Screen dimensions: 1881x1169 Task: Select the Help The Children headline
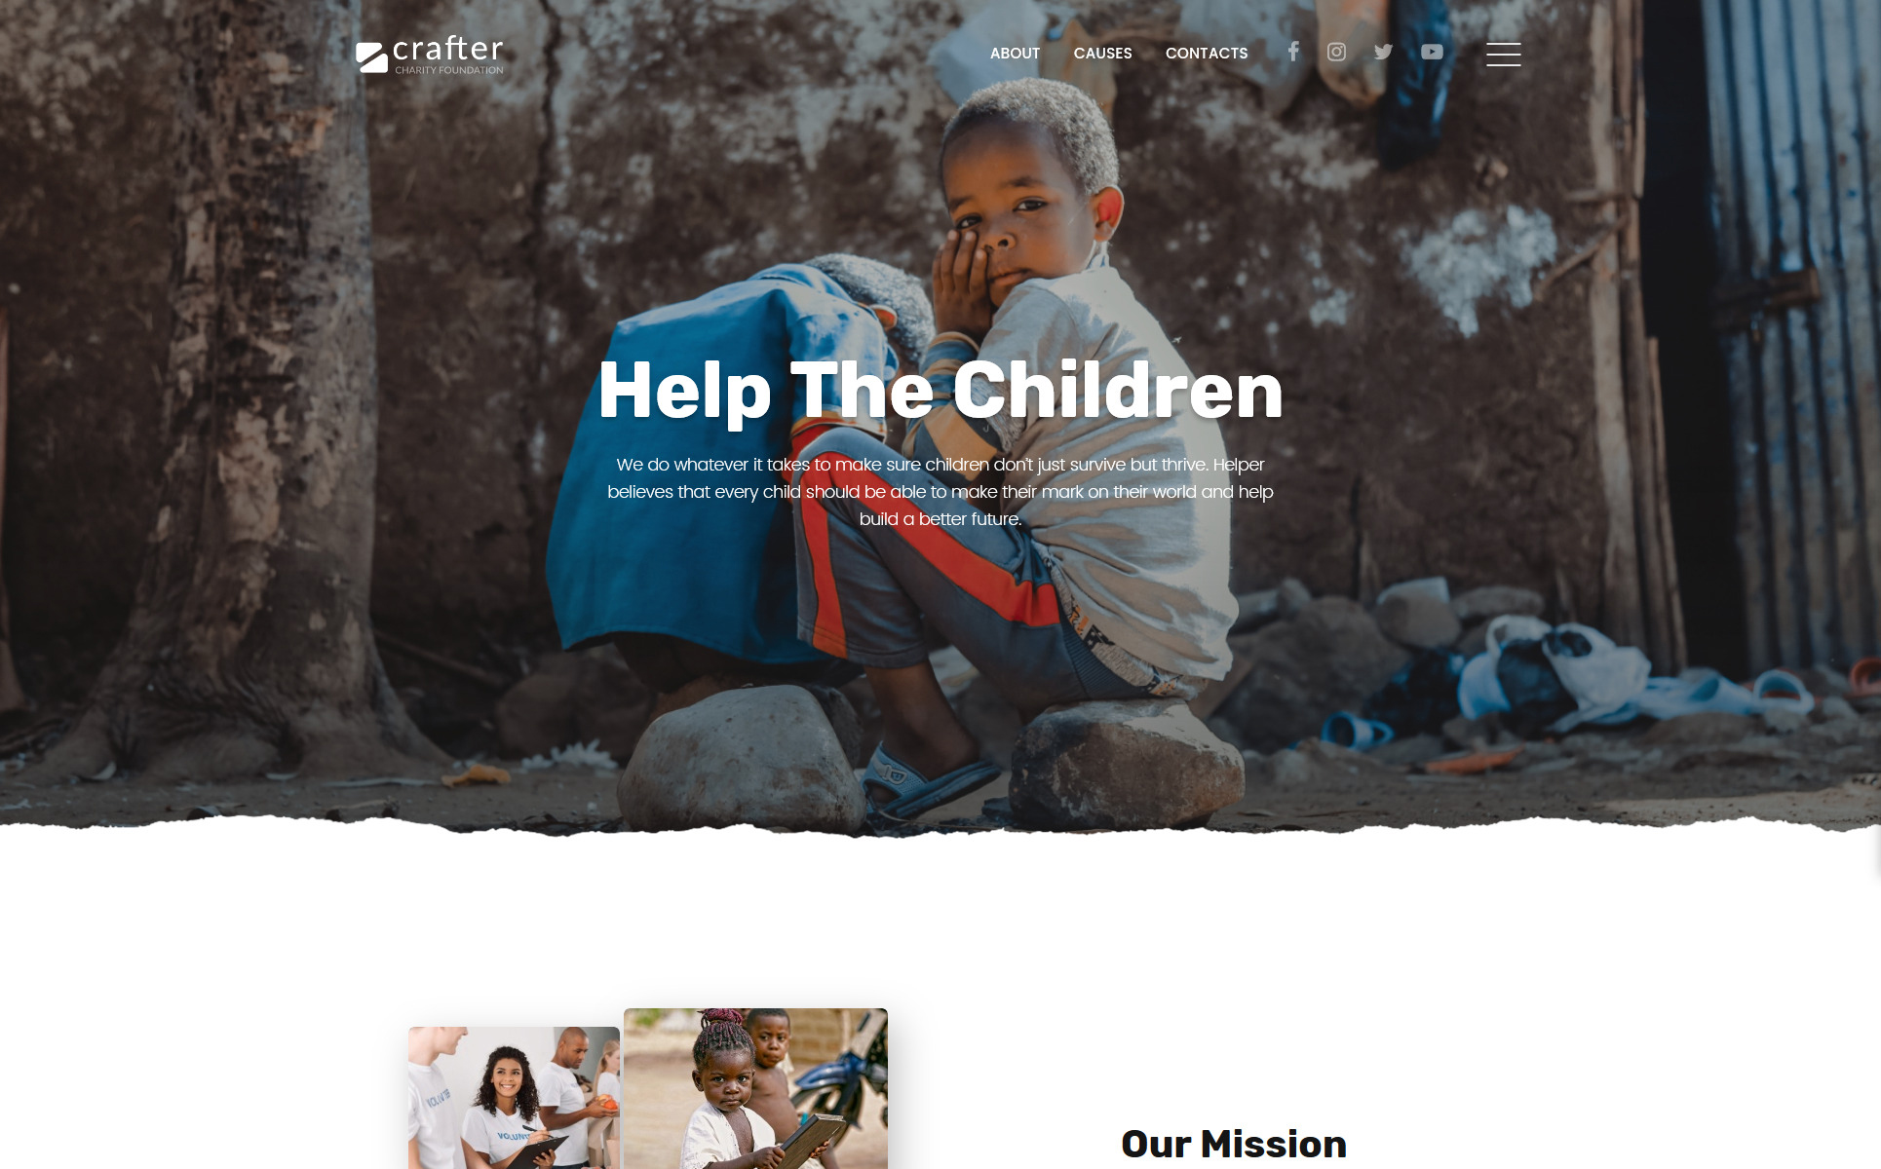(x=940, y=391)
